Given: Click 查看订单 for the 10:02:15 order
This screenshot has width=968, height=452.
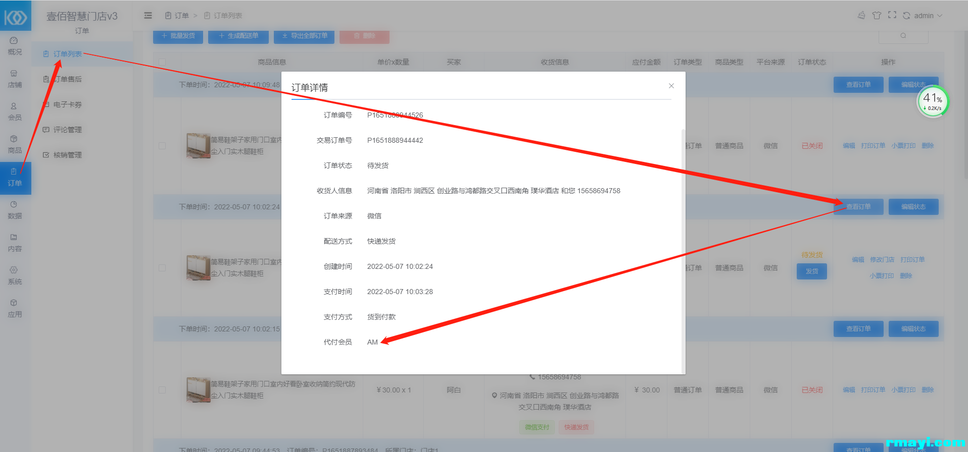Looking at the screenshot, I should coord(858,329).
